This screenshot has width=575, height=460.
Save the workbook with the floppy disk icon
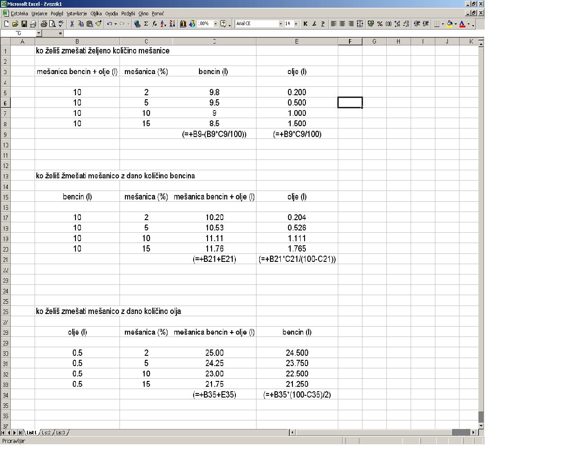[x=24, y=24]
